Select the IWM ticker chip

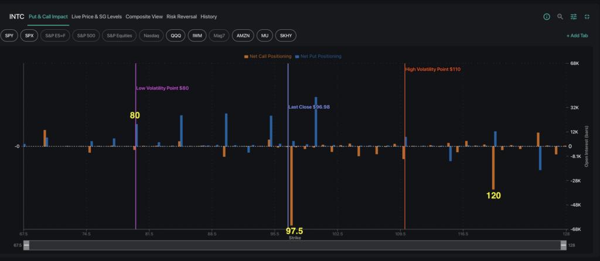(197, 36)
